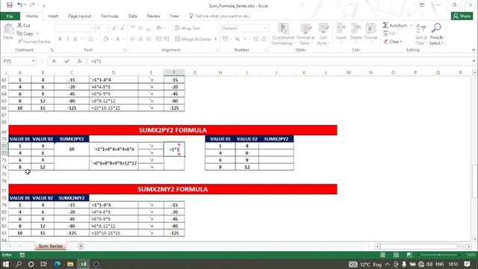Viewport: 478px width, 269px height.
Task: Click the Share button
Action: pyautogui.click(x=462, y=16)
